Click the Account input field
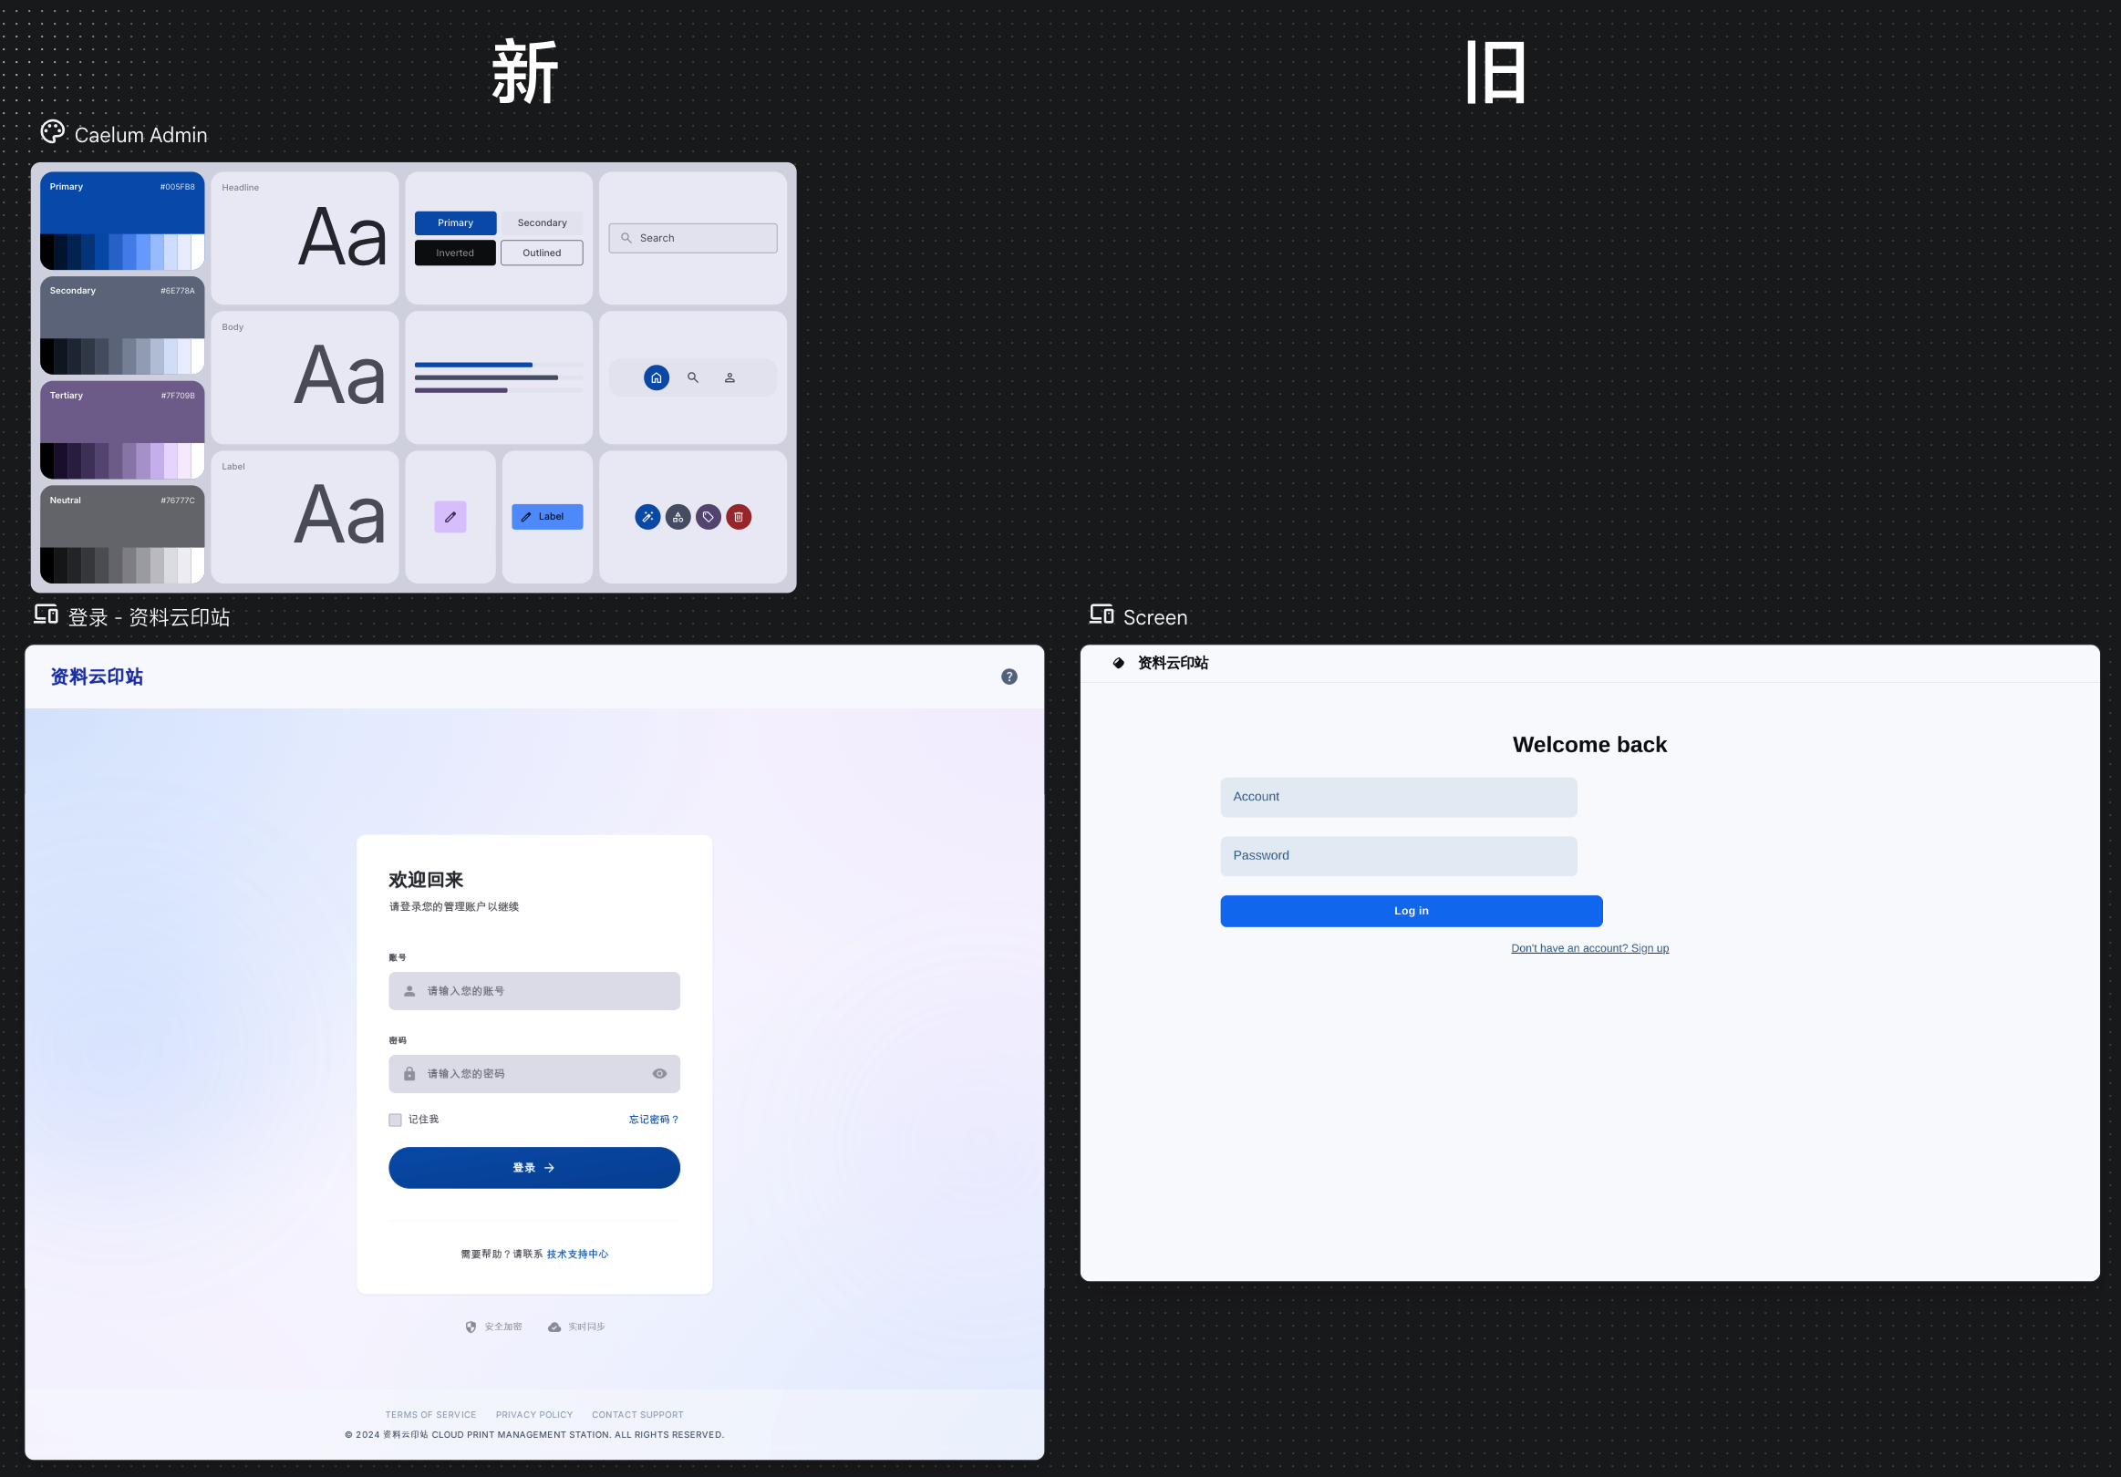 coord(1398,797)
